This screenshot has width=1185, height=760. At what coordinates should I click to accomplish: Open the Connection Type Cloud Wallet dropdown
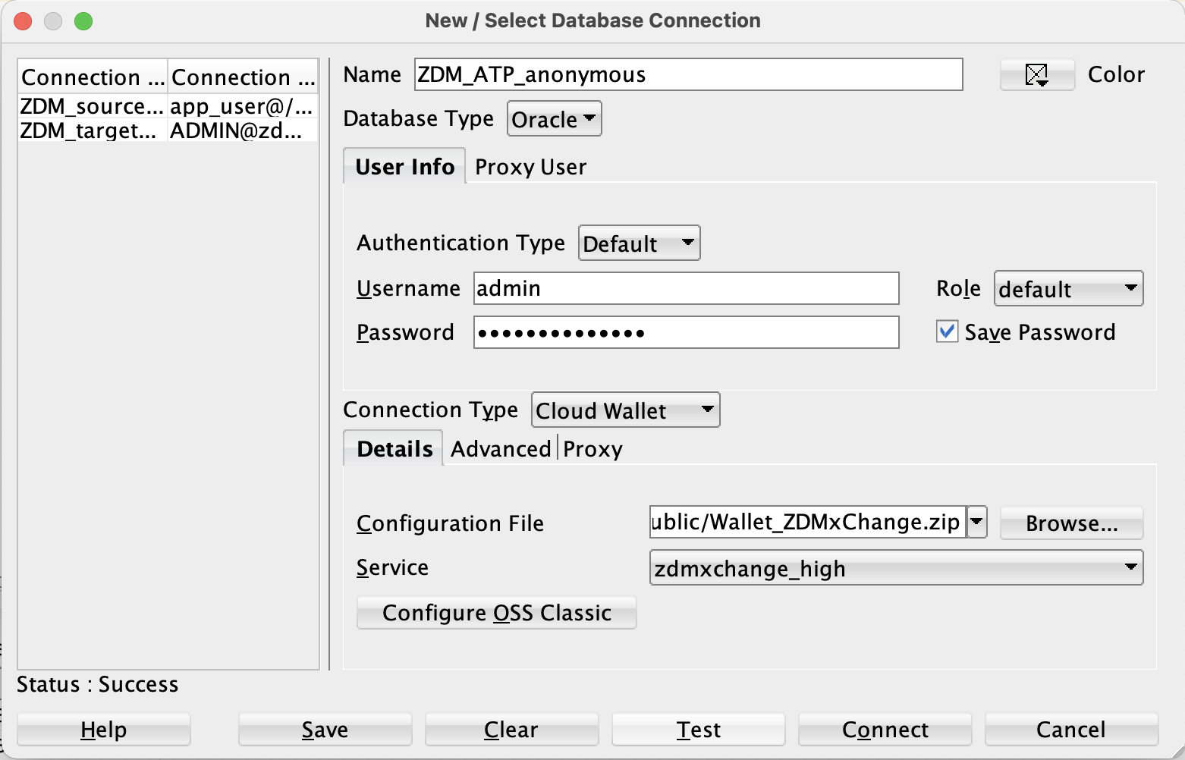pos(625,410)
